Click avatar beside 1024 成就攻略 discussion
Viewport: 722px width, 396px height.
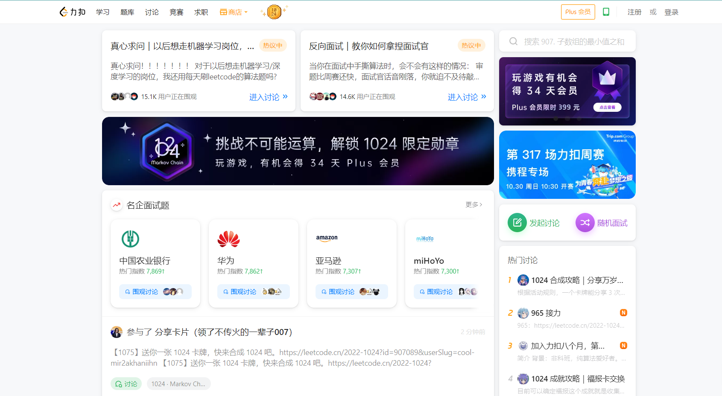pos(523,379)
